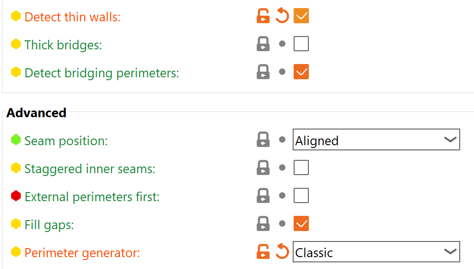Click the Staggered inner seams label
Screen dimensions: 474x269
89,168
